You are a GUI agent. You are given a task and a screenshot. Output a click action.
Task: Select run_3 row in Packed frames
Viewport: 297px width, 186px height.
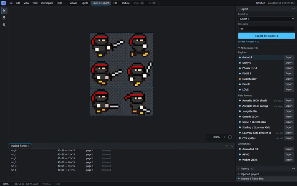coord(61,162)
